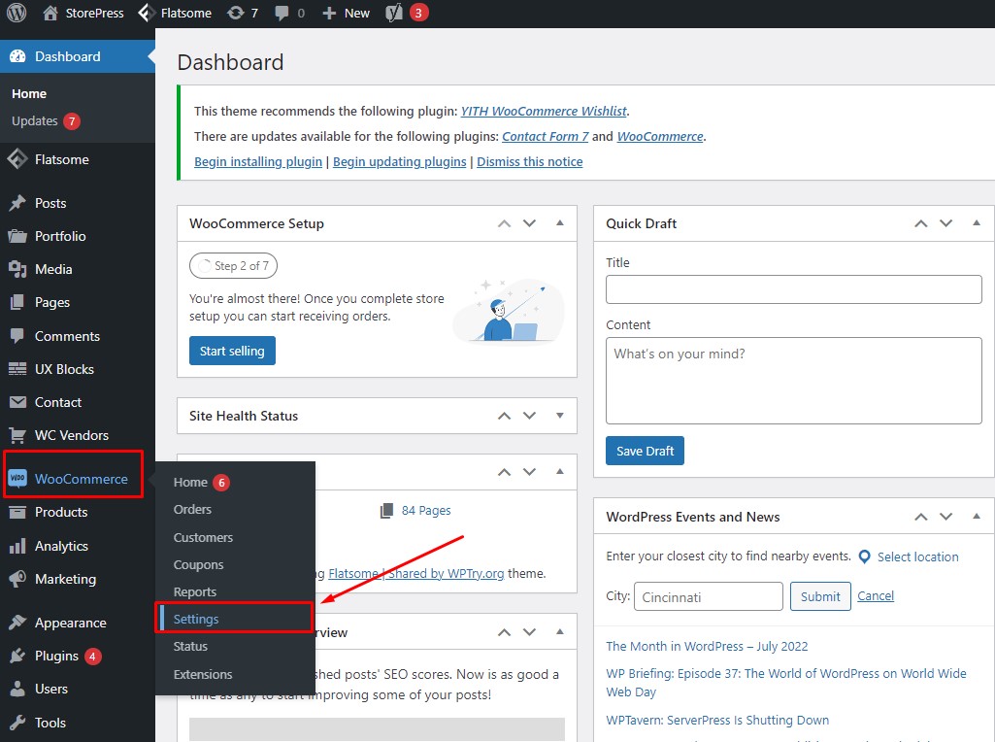Move the WooCommerce Setup panel up
This screenshot has height=742, width=995.
click(505, 223)
